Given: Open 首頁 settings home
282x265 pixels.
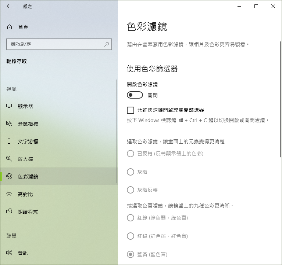Looking at the screenshot, I should pos(59,27).
